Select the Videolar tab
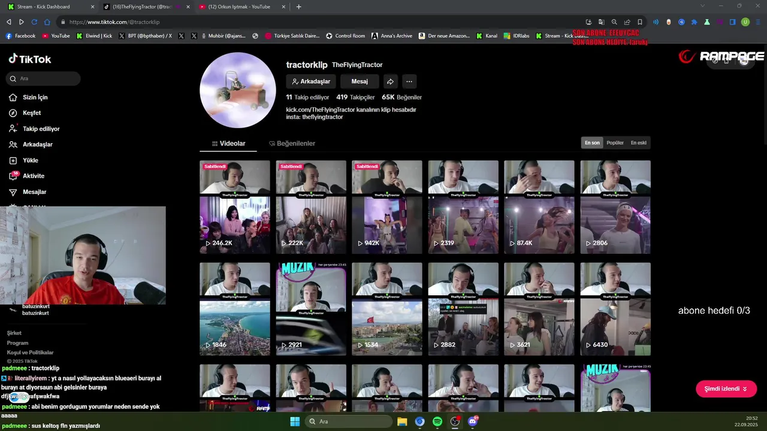Image resolution: width=767 pixels, height=431 pixels. coord(228,144)
